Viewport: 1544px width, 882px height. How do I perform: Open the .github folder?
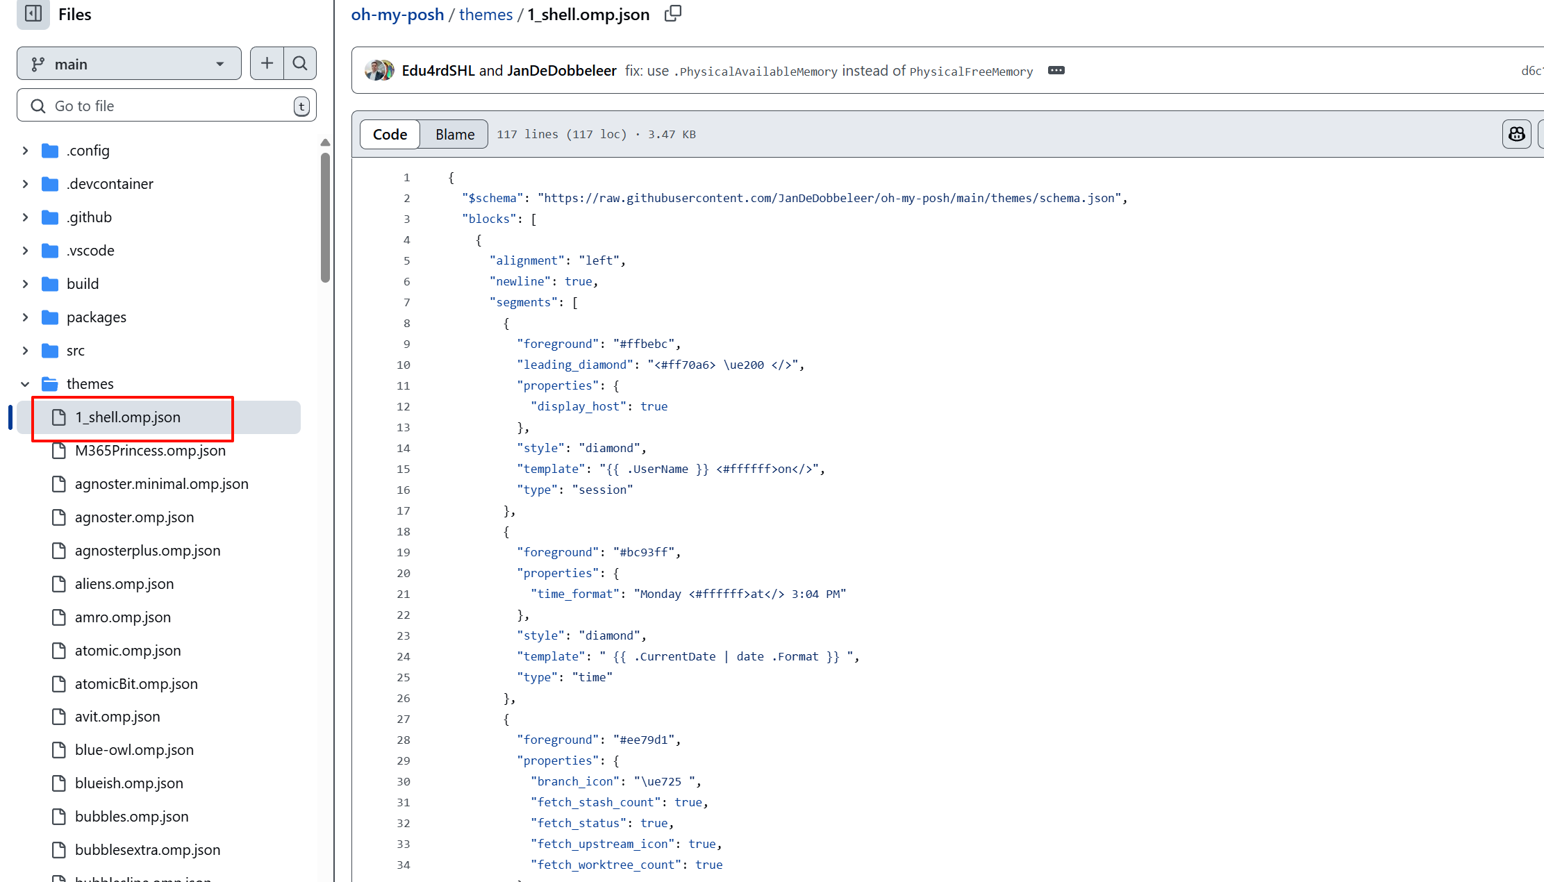[x=89, y=217]
